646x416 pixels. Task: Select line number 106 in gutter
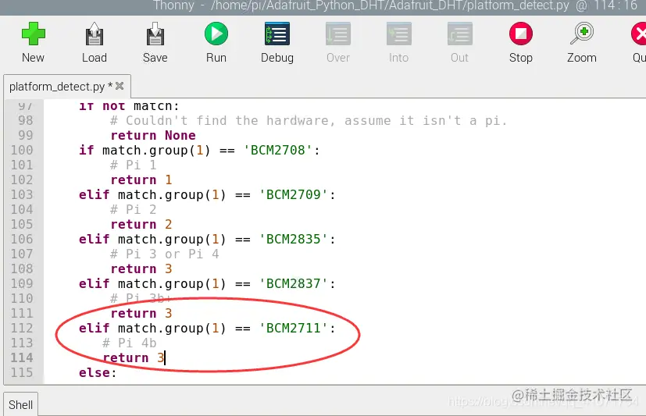click(22, 239)
